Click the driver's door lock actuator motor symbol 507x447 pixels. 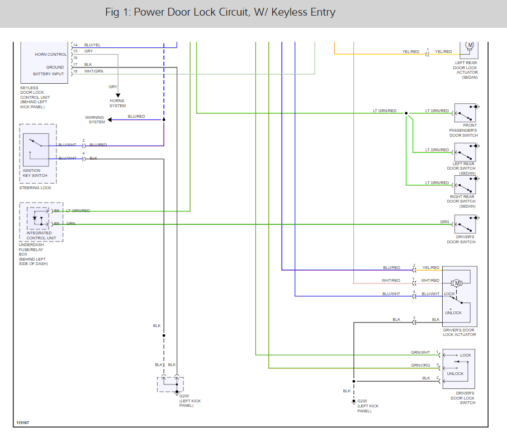tap(457, 283)
